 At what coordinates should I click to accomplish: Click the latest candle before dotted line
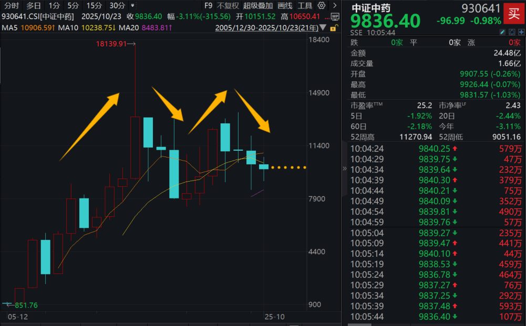point(264,167)
